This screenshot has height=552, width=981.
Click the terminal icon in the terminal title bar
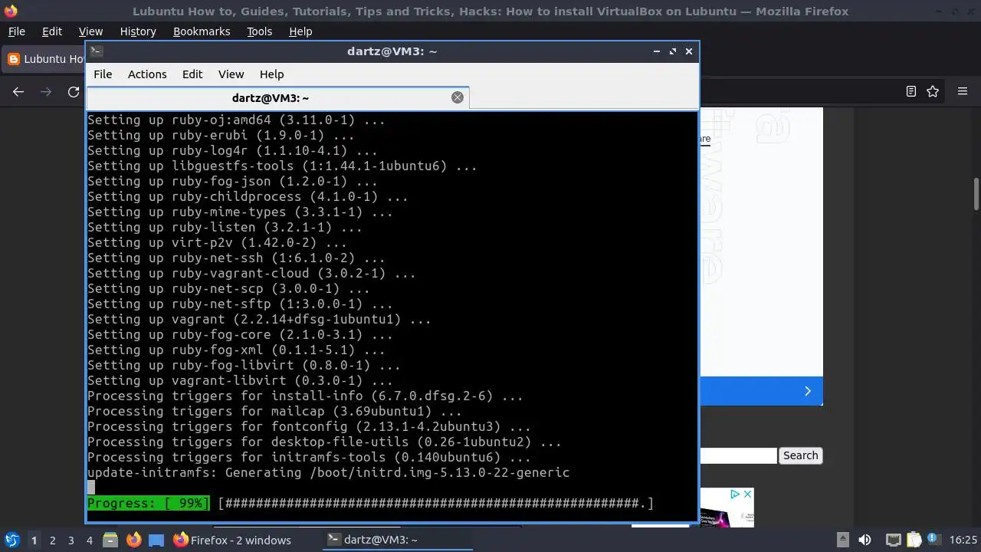point(96,51)
